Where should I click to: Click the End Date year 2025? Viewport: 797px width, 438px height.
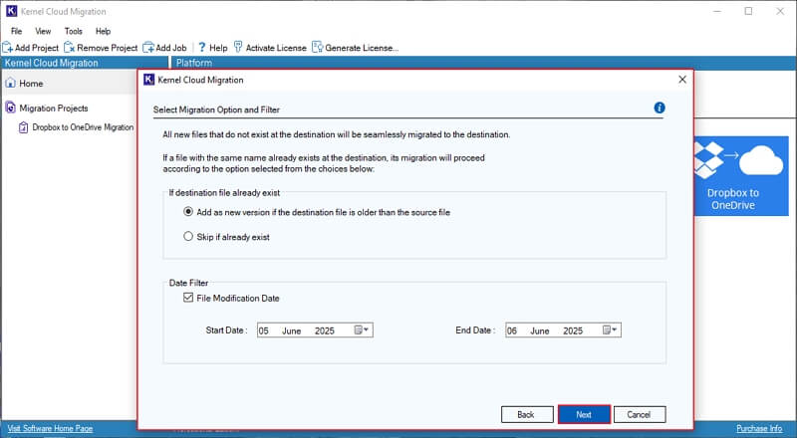click(x=573, y=330)
